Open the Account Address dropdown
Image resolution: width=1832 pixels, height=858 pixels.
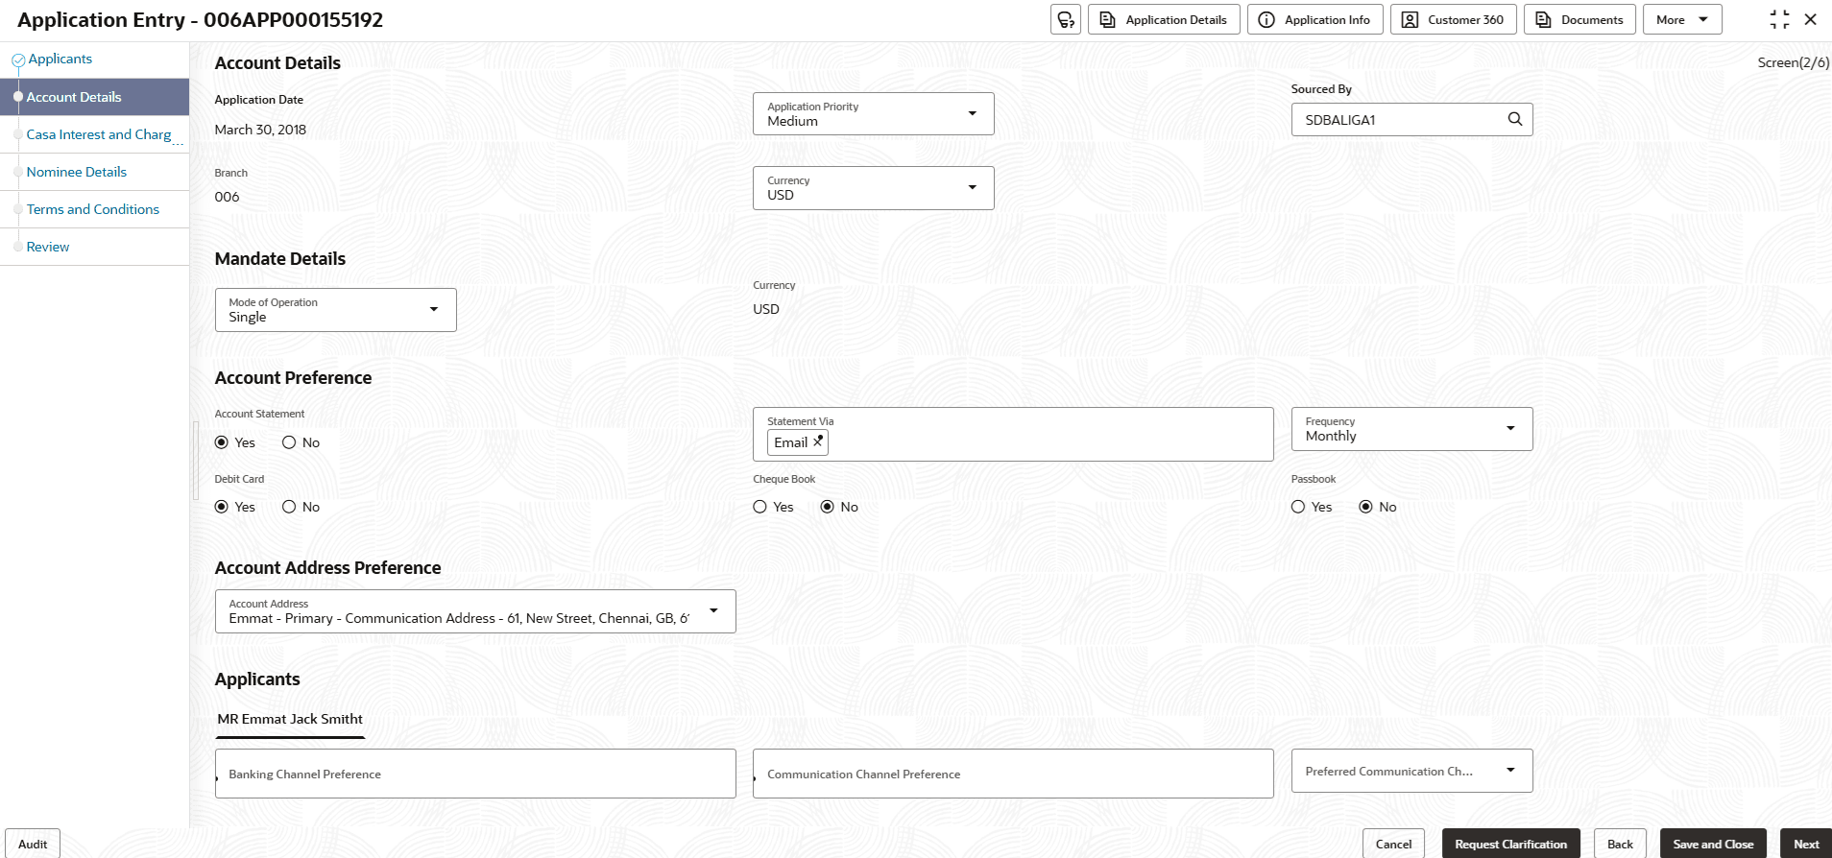[475, 611]
